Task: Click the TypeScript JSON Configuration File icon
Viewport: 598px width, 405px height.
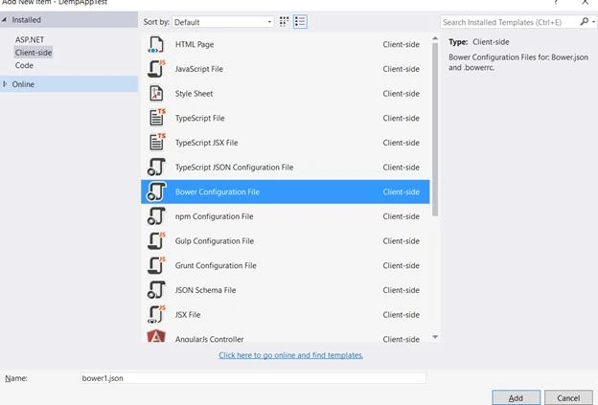Action: [x=156, y=167]
